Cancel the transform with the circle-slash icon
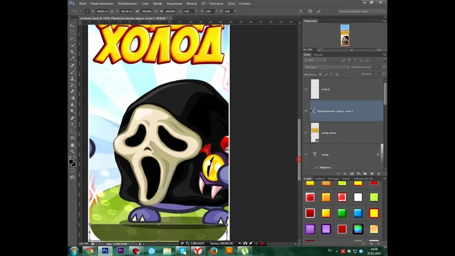Image resolution: width=455 pixels, height=256 pixels. coord(310,11)
